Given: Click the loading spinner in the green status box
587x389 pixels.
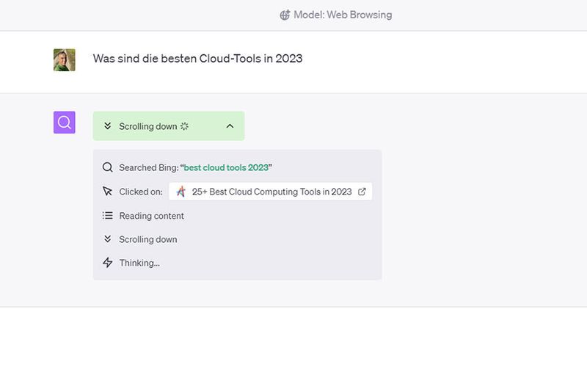Looking at the screenshot, I should pos(185,126).
